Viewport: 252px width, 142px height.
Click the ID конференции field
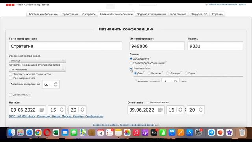pos(157,46)
